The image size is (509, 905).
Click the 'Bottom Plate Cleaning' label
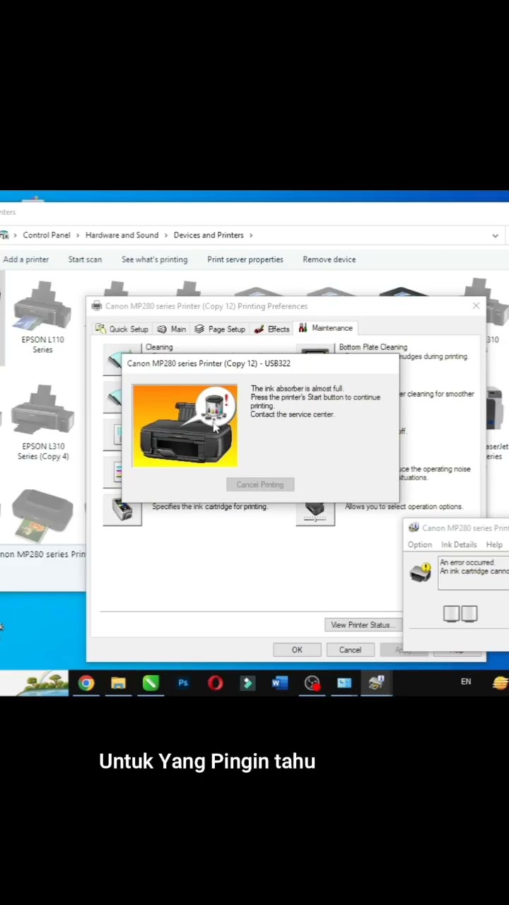coord(373,347)
